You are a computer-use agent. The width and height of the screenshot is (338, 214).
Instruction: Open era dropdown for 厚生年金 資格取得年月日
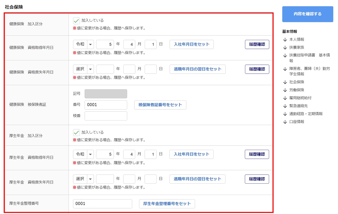(83, 154)
